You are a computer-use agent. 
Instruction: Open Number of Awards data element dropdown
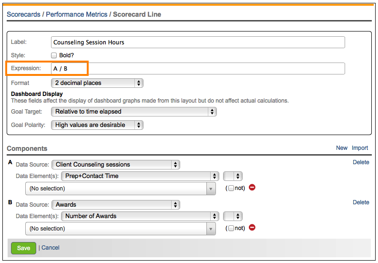tap(140, 216)
